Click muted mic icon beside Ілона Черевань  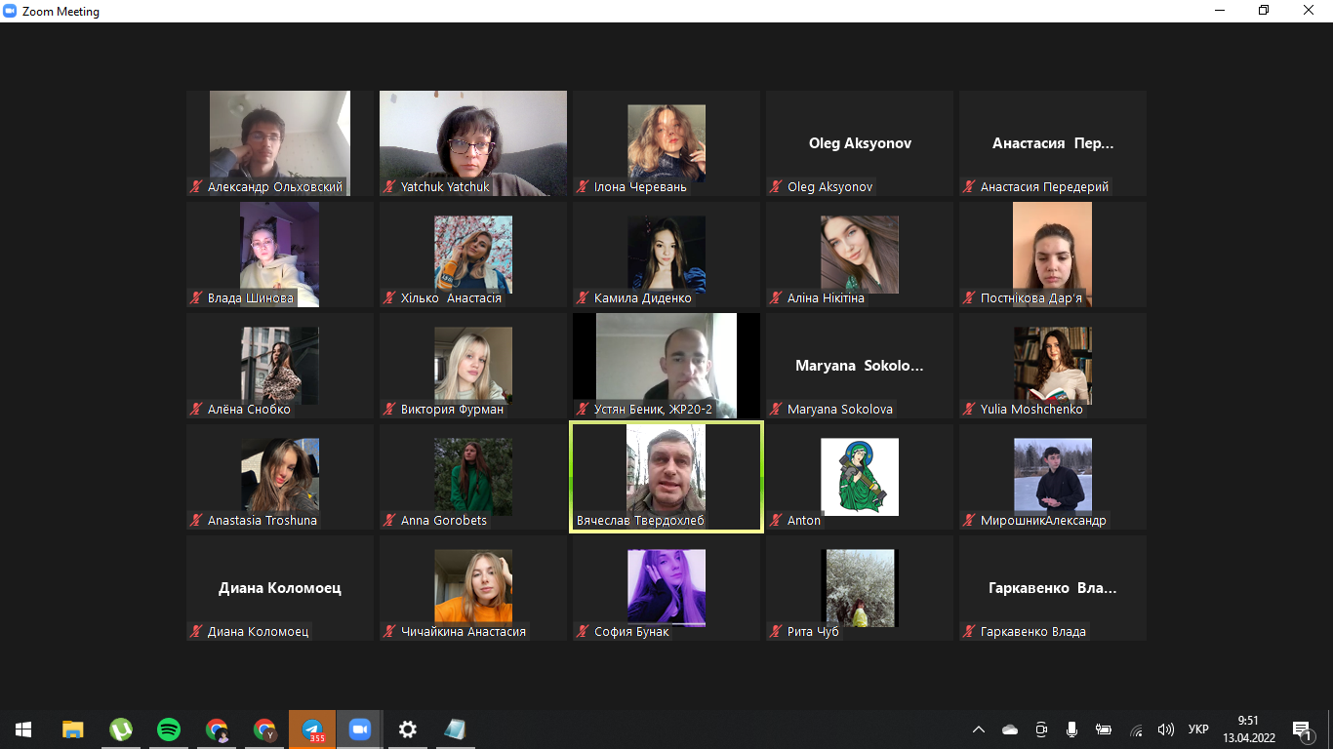point(583,186)
